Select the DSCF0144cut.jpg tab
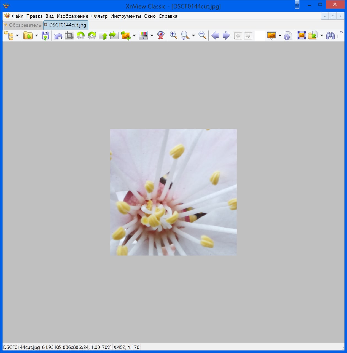Viewport: 347px width, 353px height. (66, 25)
